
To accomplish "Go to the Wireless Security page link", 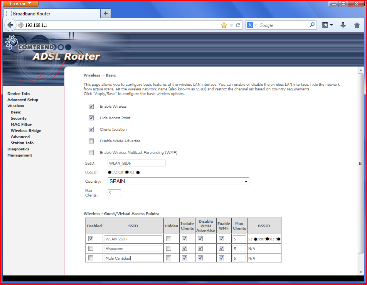I will pos(19,118).
